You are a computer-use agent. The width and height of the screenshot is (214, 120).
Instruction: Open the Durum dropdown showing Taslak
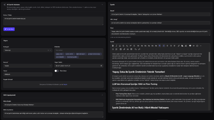(28, 66)
